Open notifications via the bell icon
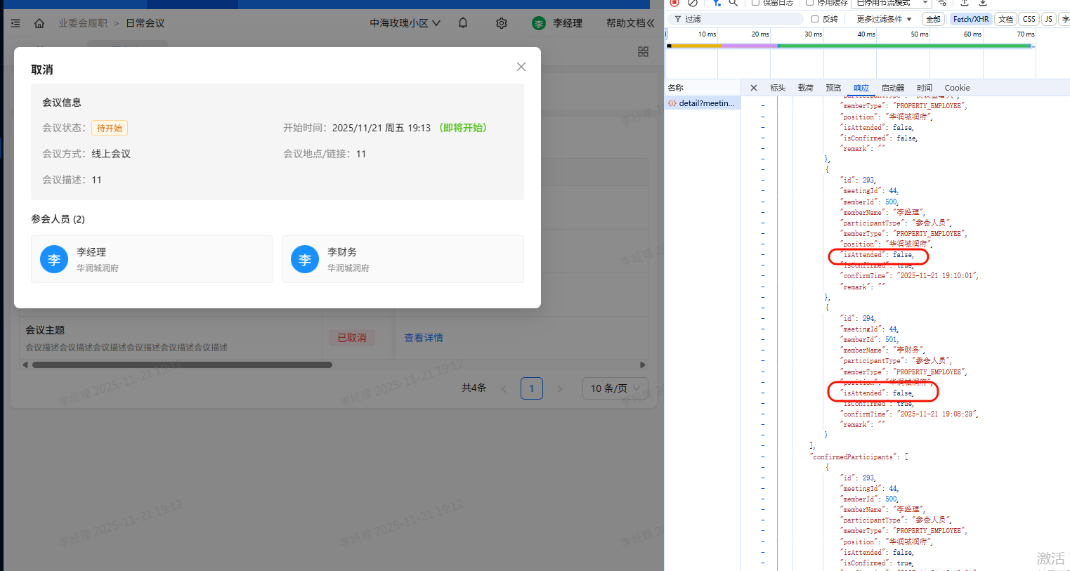The width and height of the screenshot is (1070, 571). (x=463, y=23)
